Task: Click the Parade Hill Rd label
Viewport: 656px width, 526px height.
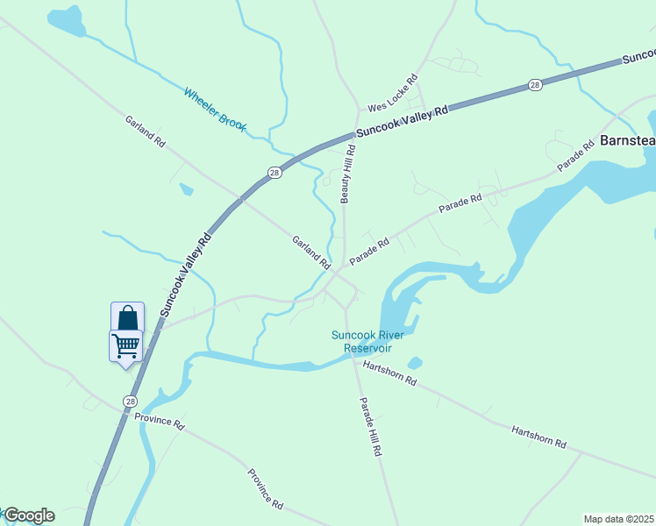Action: 371,427
